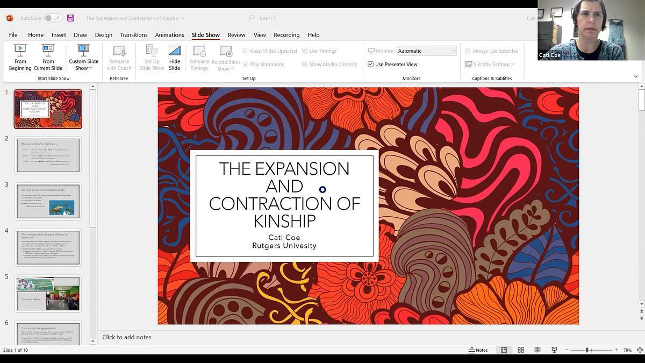Image resolution: width=645 pixels, height=363 pixels.
Task: Toggle Notes pane in status bar
Action: point(478,350)
